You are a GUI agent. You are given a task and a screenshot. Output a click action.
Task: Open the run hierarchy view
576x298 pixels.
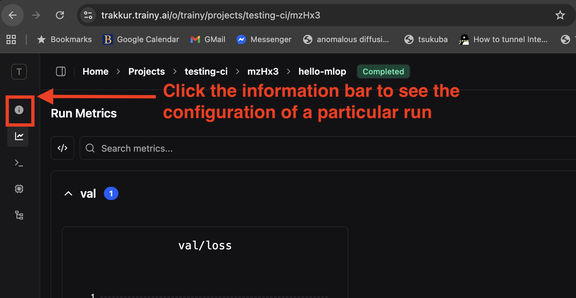point(19,215)
